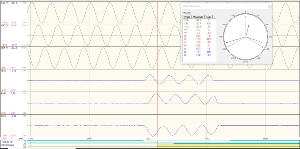The width and height of the screenshot is (300, 149).
Task: Click the Angle column header
Action: tap(209, 17)
